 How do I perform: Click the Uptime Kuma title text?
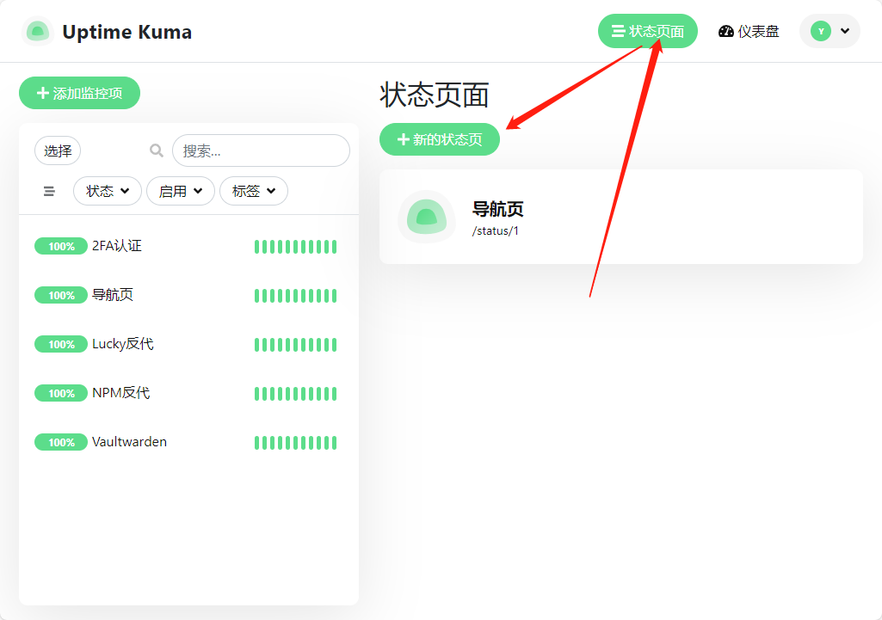(127, 32)
